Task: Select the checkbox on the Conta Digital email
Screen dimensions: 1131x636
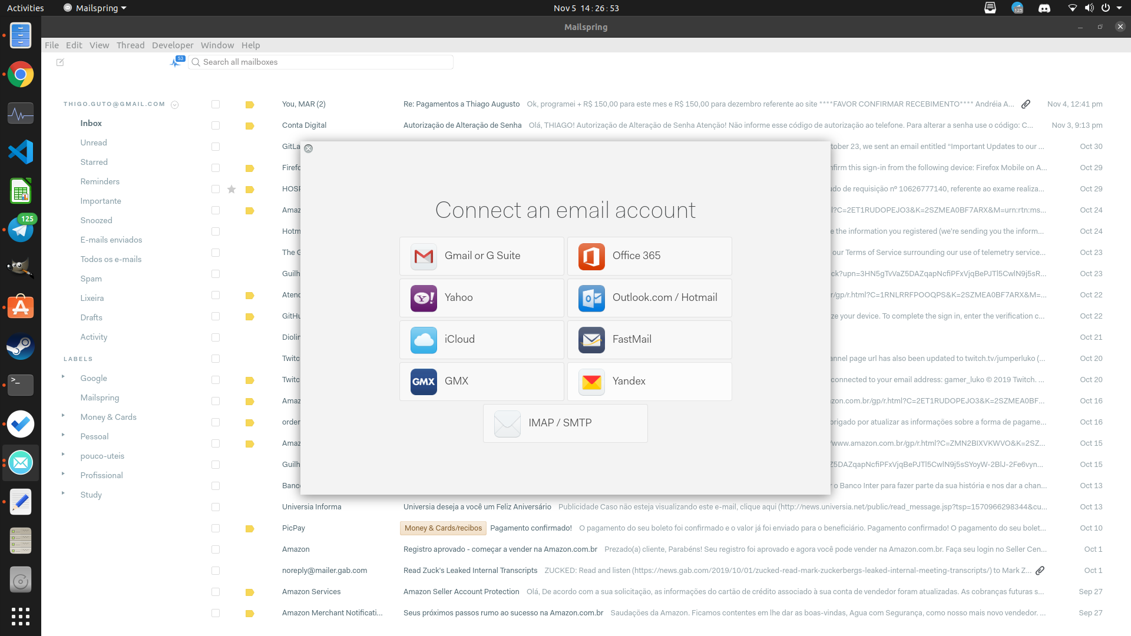Action: point(215,125)
